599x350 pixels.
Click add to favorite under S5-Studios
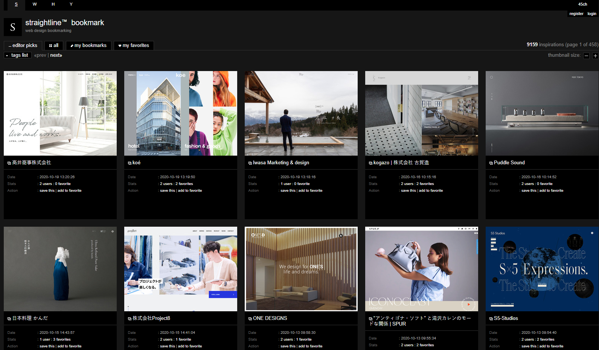[x=551, y=346]
